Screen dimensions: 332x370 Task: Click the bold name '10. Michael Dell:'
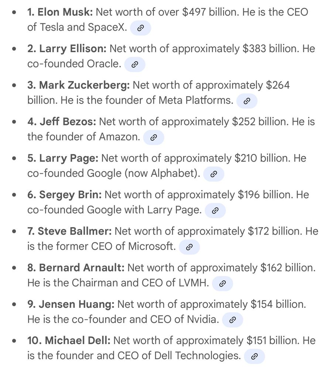click(x=69, y=341)
